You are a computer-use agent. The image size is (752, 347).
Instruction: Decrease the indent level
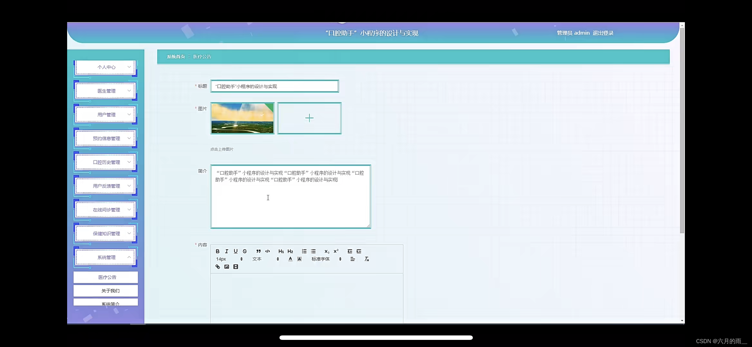350,251
